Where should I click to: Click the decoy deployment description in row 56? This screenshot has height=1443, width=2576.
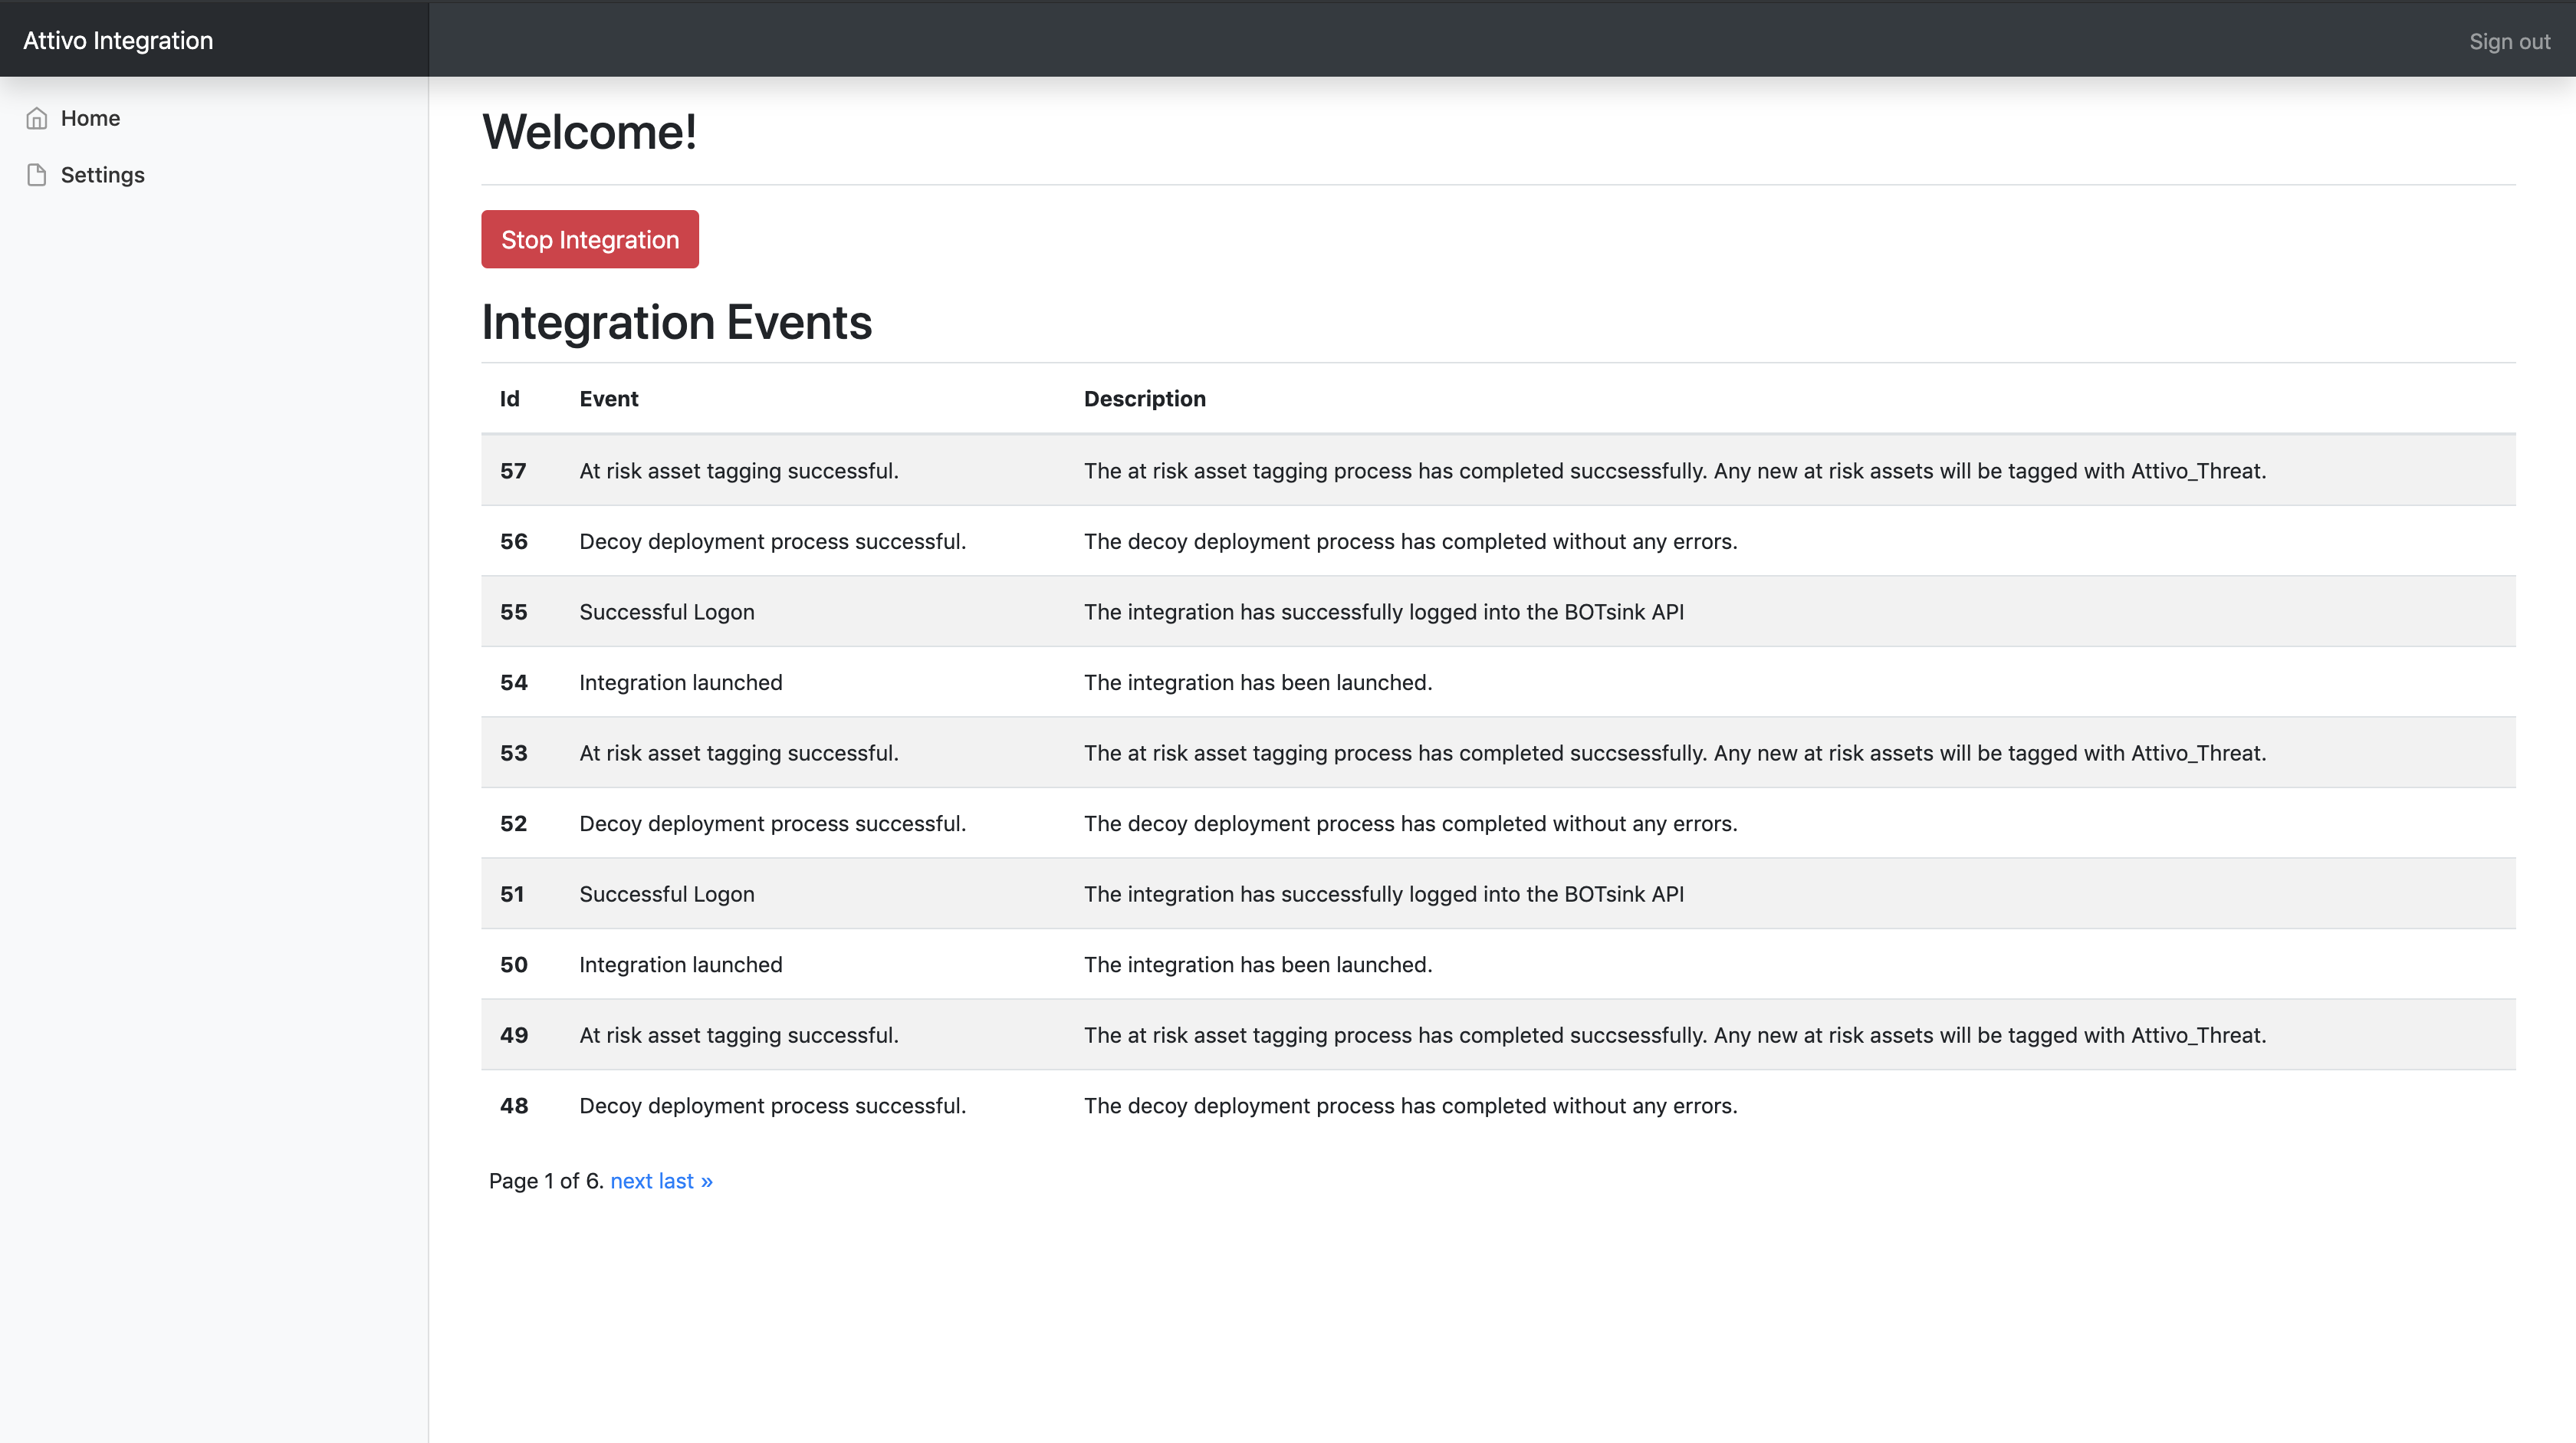point(1410,541)
